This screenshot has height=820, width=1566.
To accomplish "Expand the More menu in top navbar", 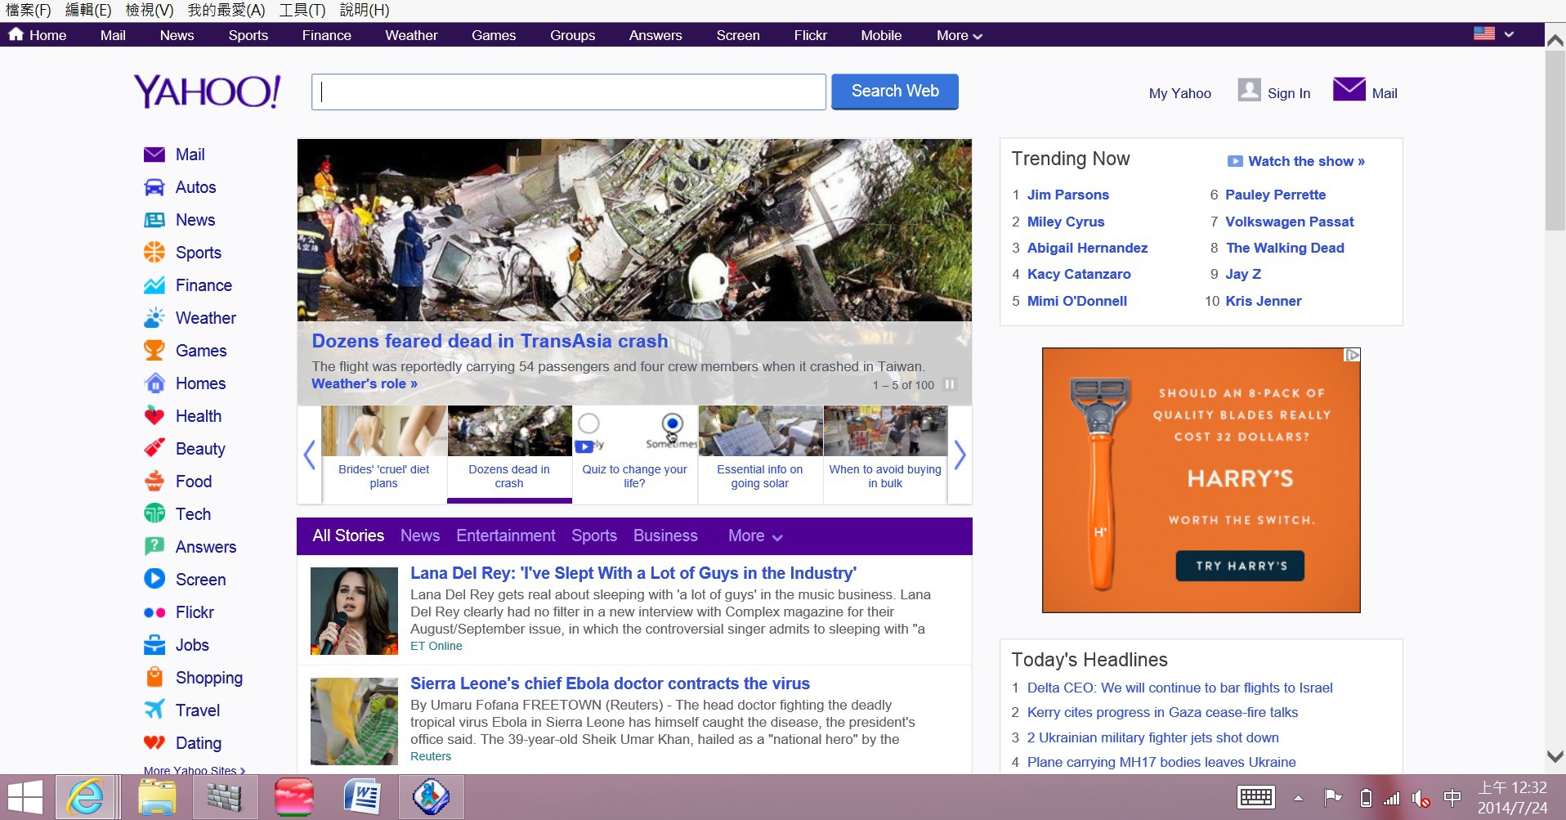I will point(960,35).
